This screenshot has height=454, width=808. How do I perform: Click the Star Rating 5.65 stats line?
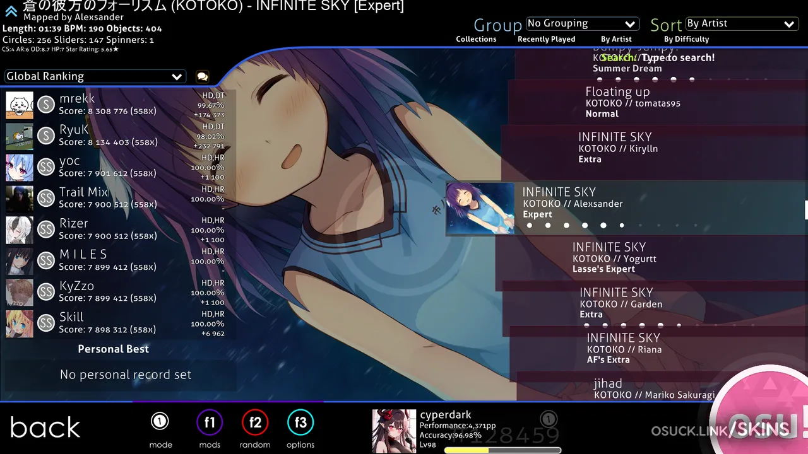(60, 49)
